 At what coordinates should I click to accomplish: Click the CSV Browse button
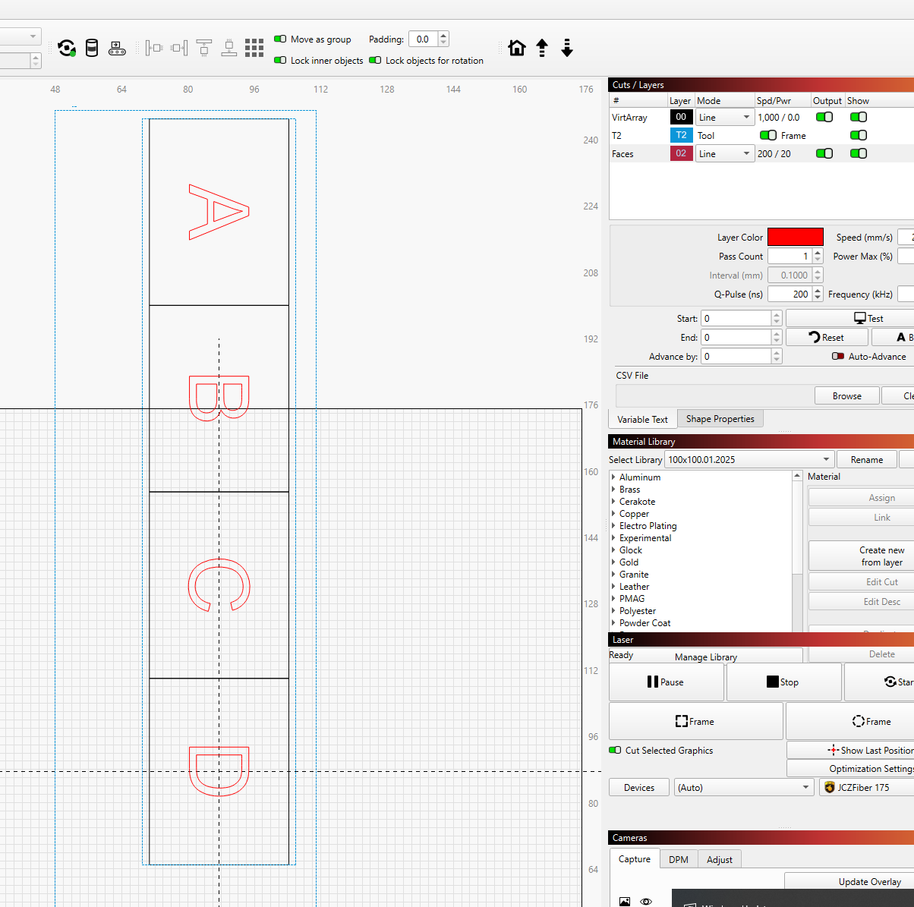(846, 395)
